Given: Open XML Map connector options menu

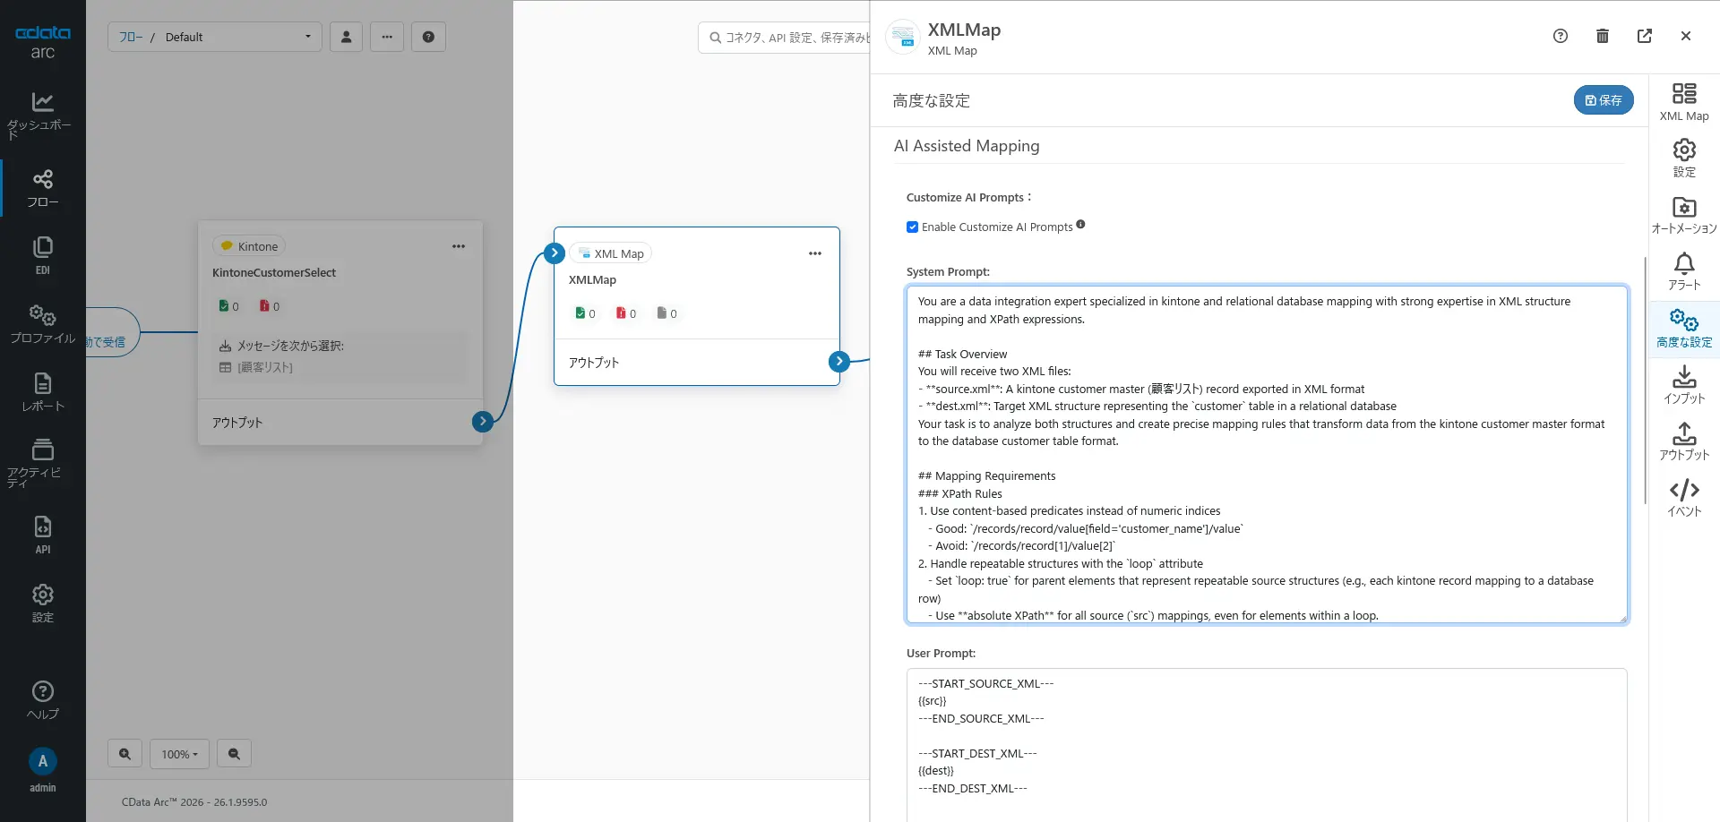Looking at the screenshot, I should [815, 253].
